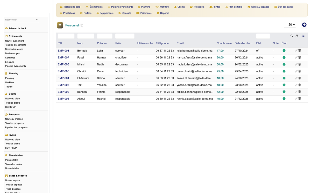Open the EMP-008 reference link
The image size is (311, 193).
[x=63, y=51]
